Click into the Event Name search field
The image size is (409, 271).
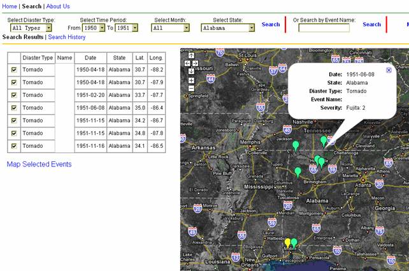pos(324,28)
